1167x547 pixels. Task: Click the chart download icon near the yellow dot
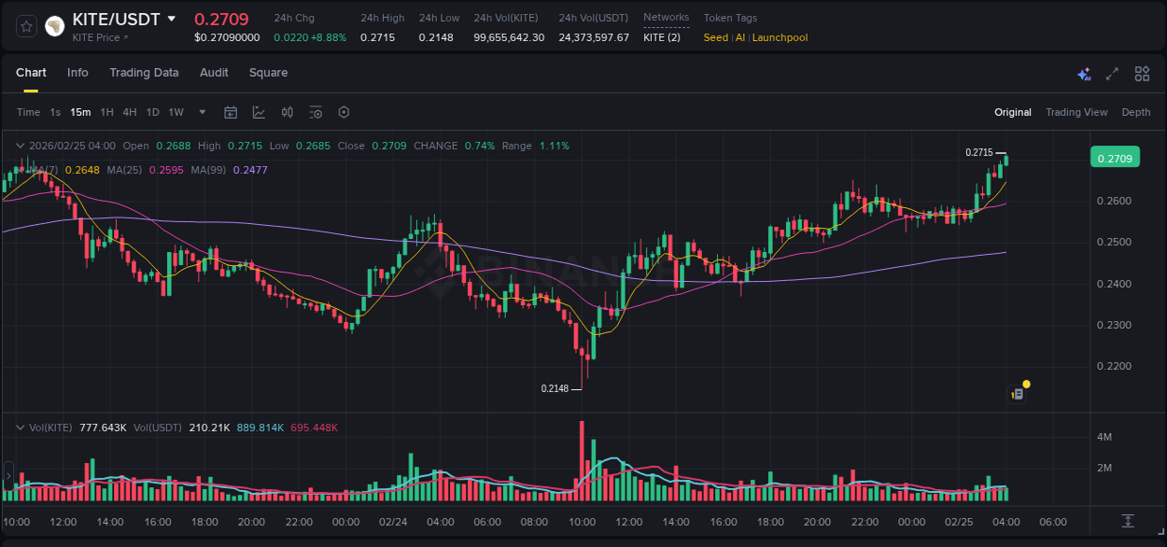[1016, 392]
